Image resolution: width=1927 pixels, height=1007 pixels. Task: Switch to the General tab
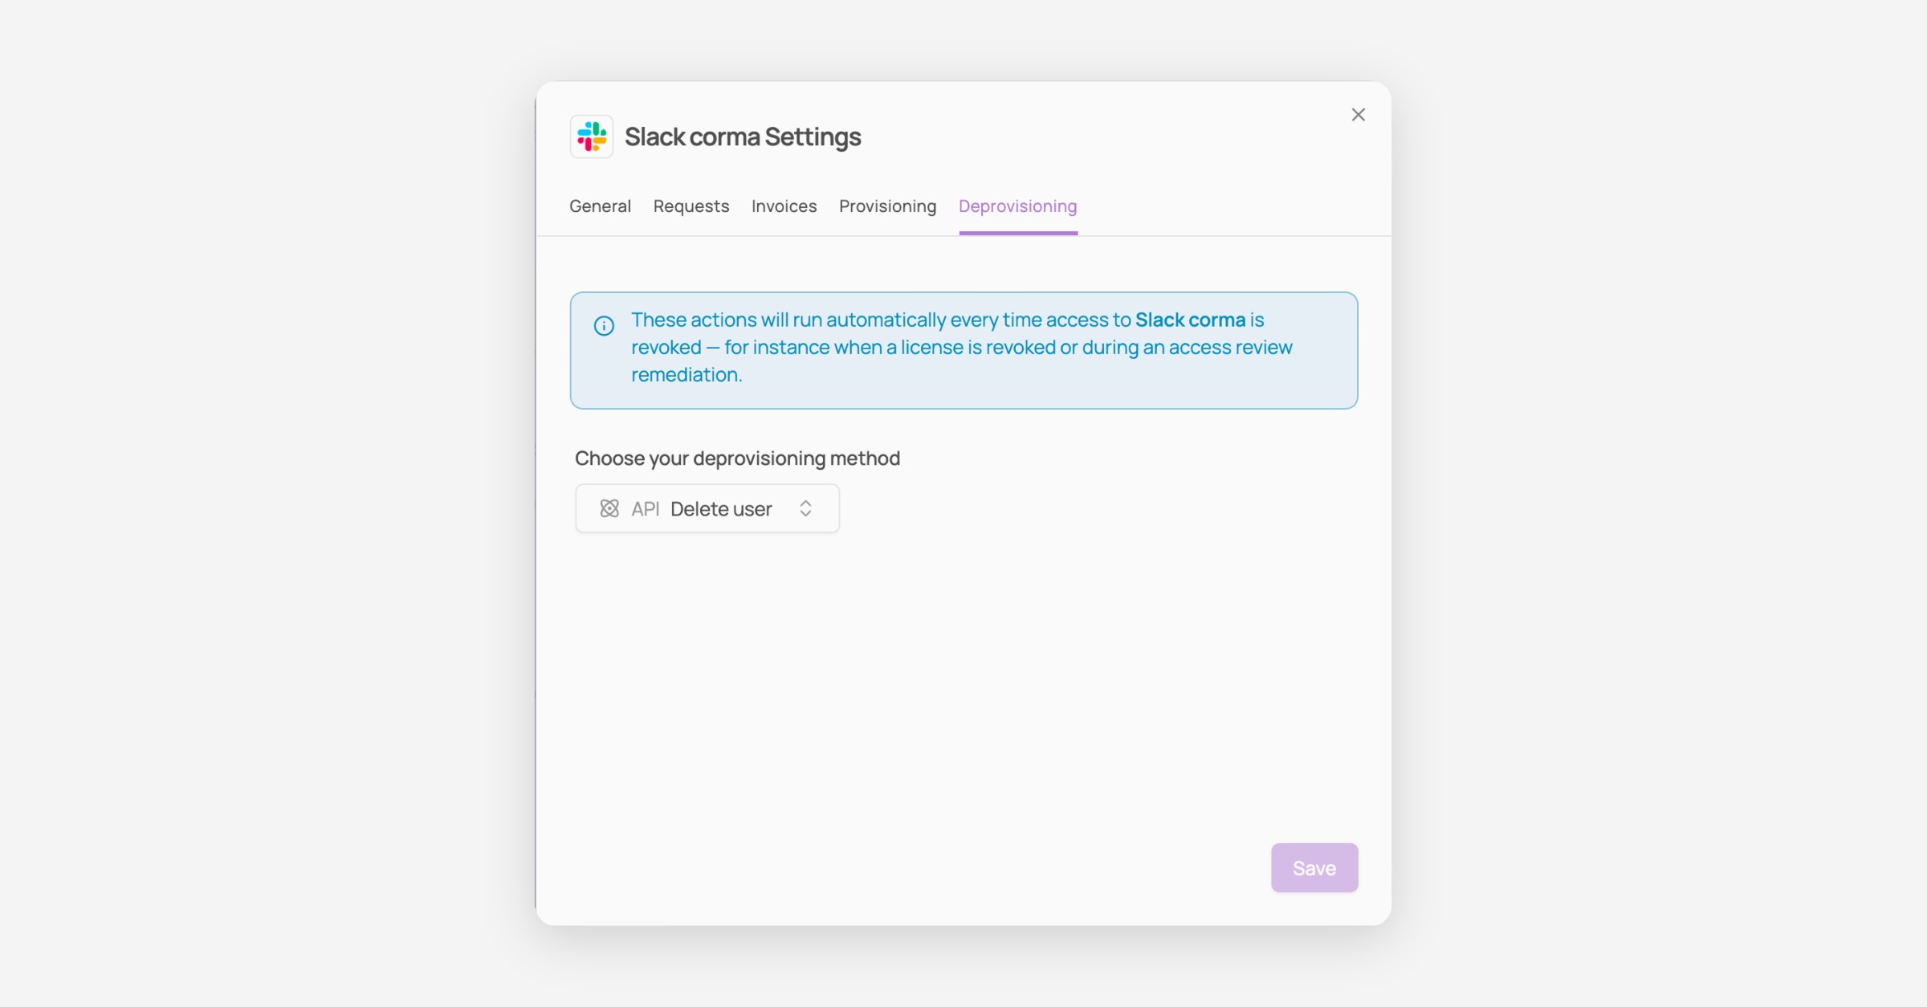600,206
